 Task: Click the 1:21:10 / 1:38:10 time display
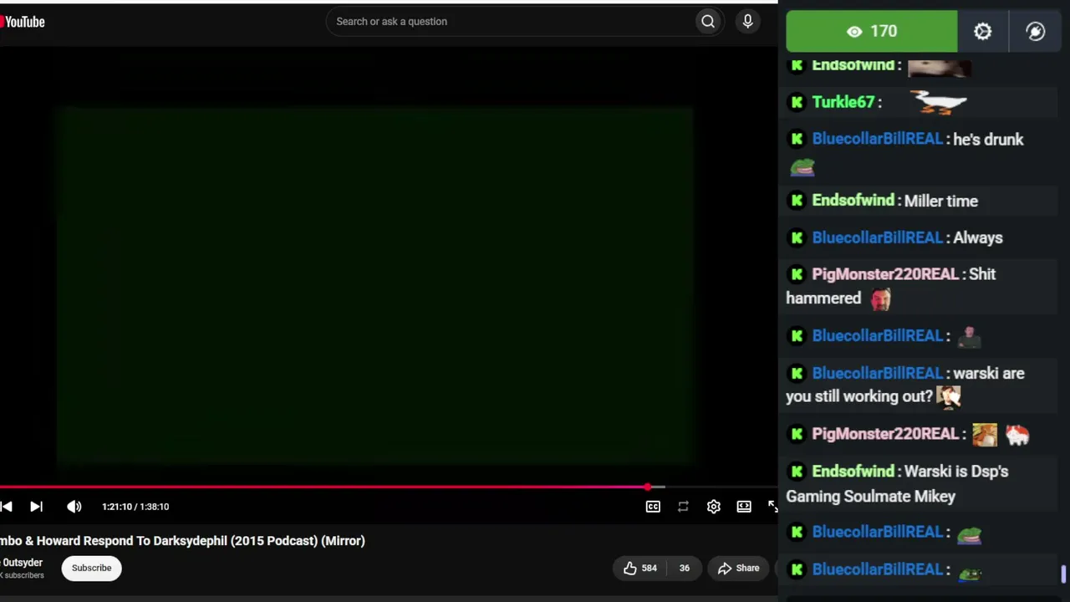pyautogui.click(x=135, y=507)
